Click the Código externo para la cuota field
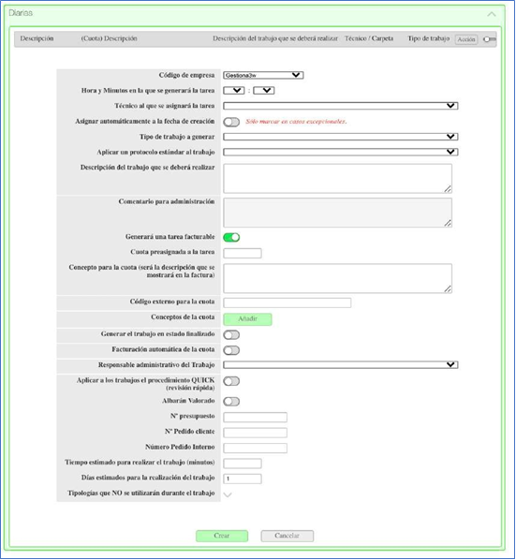 pos(287,302)
